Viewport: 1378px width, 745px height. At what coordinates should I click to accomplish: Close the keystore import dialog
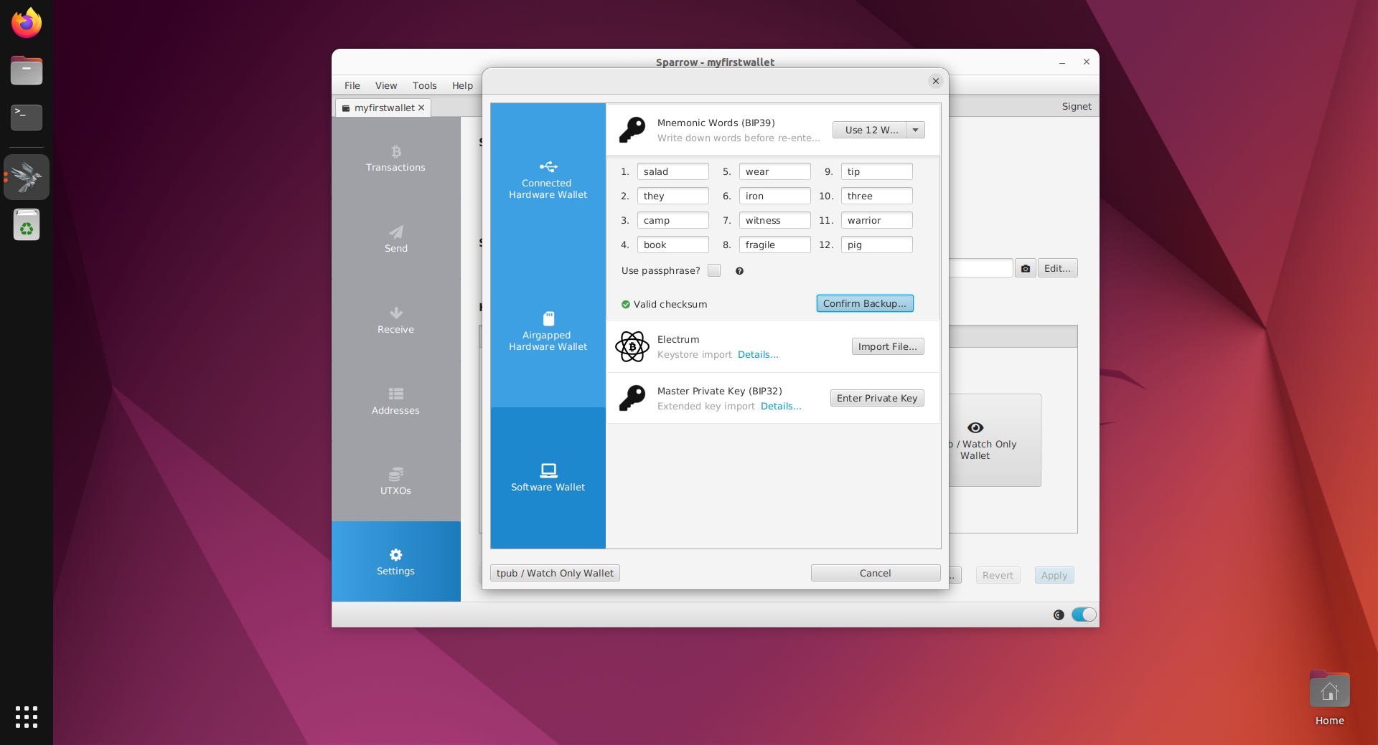pos(935,81)
